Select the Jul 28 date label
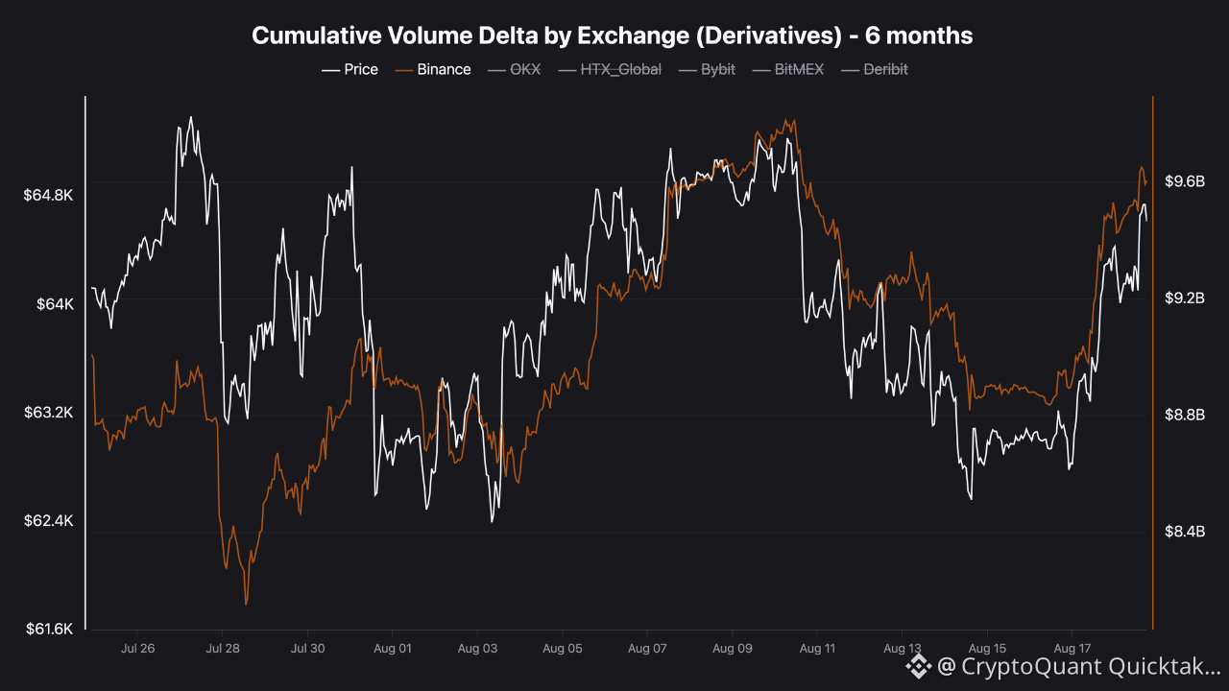Image resolution: width=1229 pixels, height=691 pixels. click(x=222, y=648)
